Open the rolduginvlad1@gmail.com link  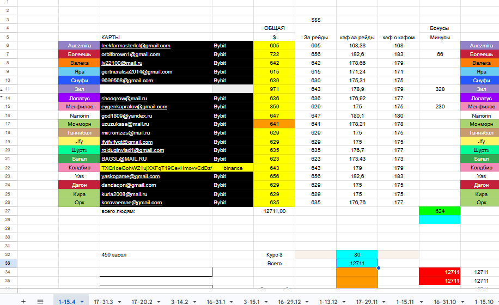coord(133,150)
